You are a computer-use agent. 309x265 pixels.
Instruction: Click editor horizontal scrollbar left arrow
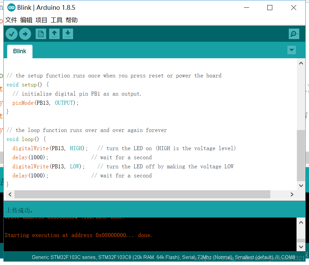coord(10,194)
